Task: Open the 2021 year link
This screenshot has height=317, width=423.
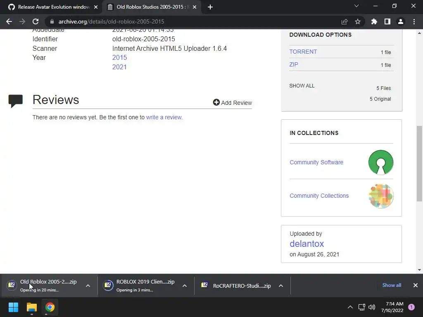Action: click(x=119, y=67)
